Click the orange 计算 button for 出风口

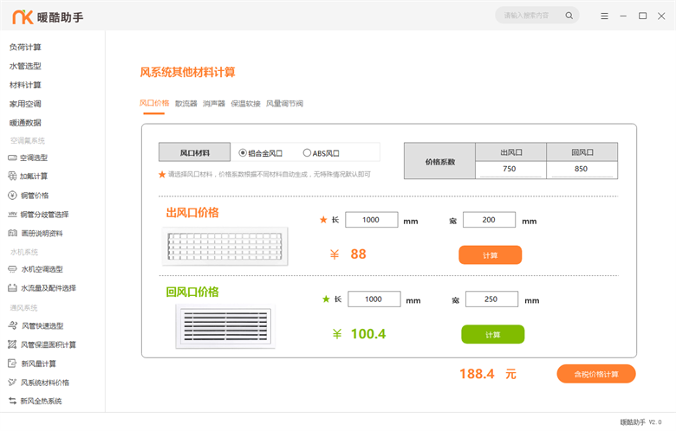[x=491, y=255]
